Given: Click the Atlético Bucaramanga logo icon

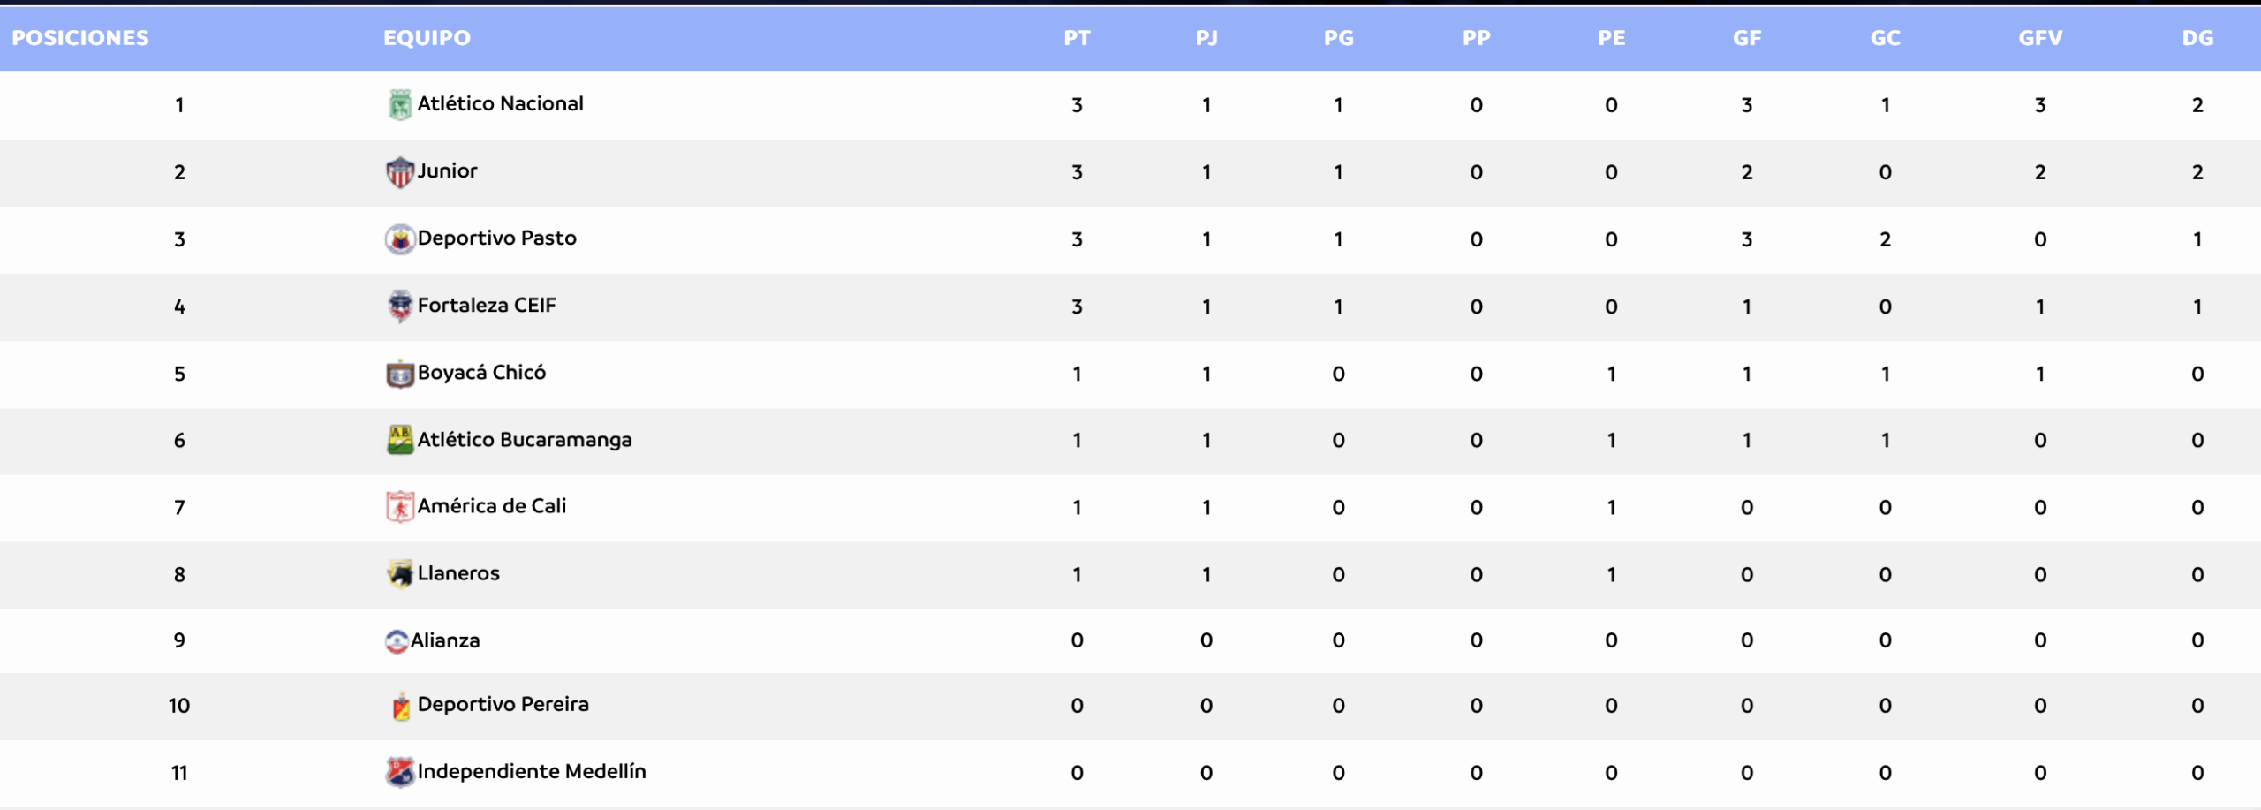Looking at the screenshot, I should click(x=400, y=440).
